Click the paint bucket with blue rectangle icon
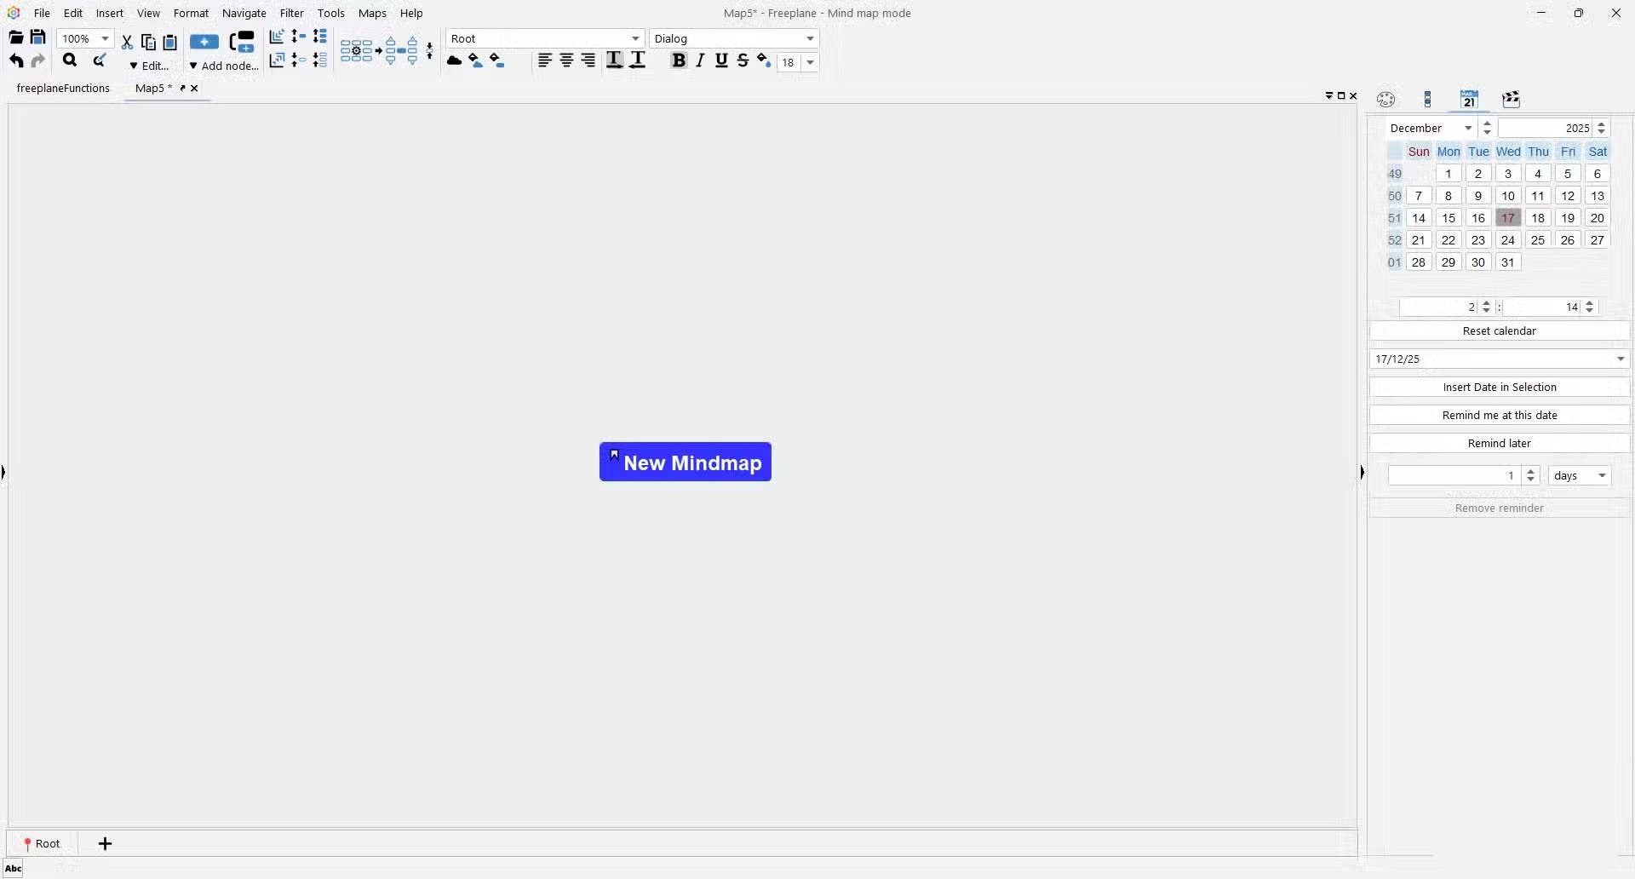 pyautogui.click(x=497, y=60)
